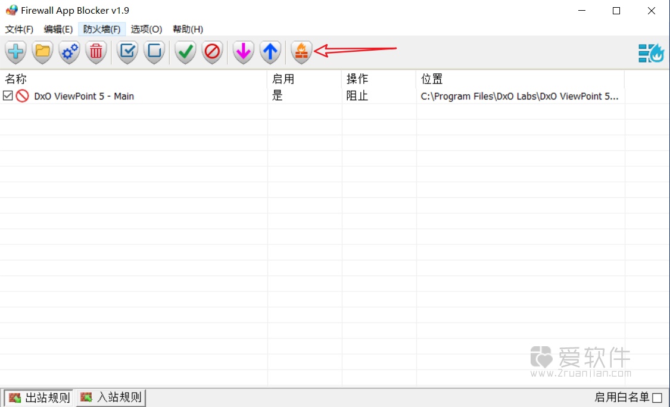Add a new firewall rule
Viewport: 670px width, 407px height.
[x=15, y=52]
